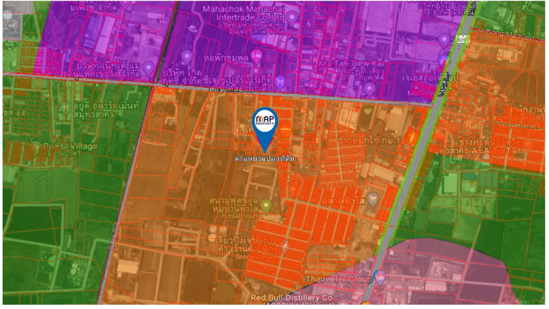Click the เจียวปึงเจริญ store name label
The height and width of the screenshot is (309, 549).
[x=246, y=245]
